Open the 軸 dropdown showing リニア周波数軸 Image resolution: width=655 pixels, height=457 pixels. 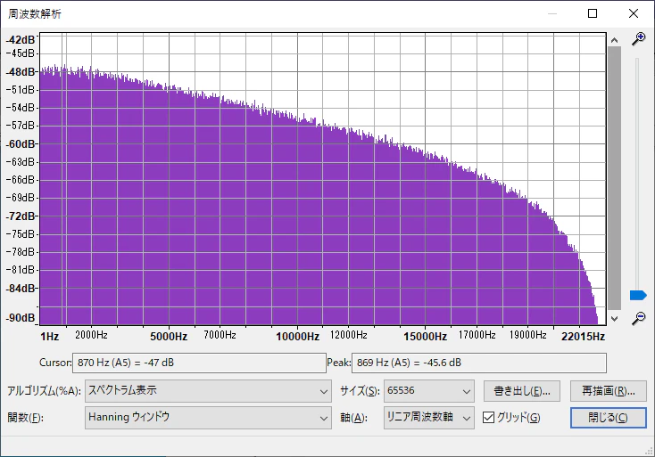429,418
